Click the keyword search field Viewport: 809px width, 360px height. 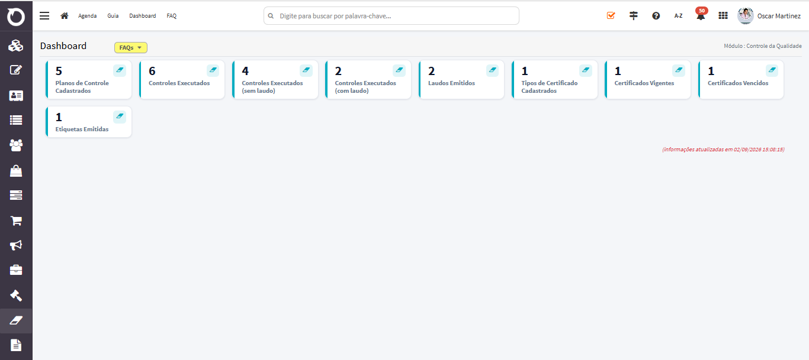[x=391, y=16]
